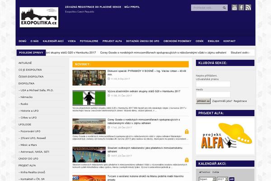Open the YouTube channel icon

(234, 7)
